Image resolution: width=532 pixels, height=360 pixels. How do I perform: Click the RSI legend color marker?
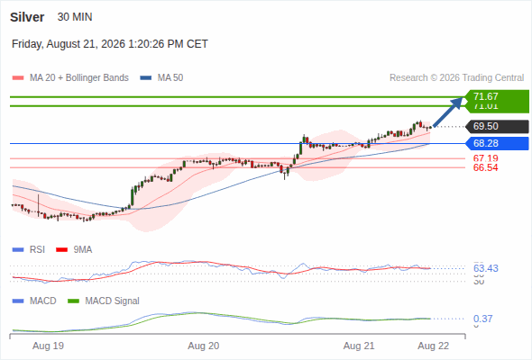coord(18,250)
